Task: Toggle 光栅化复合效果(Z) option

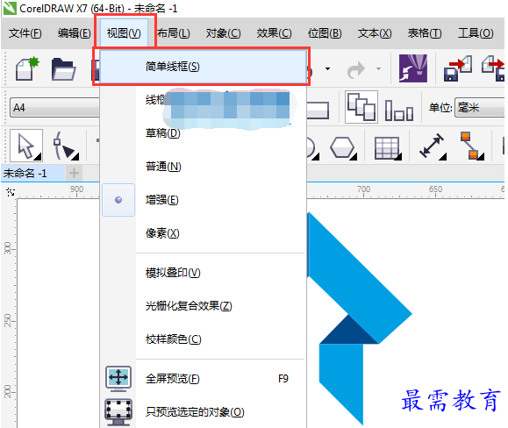Action: pyautogui.click(x=204, y=306)
